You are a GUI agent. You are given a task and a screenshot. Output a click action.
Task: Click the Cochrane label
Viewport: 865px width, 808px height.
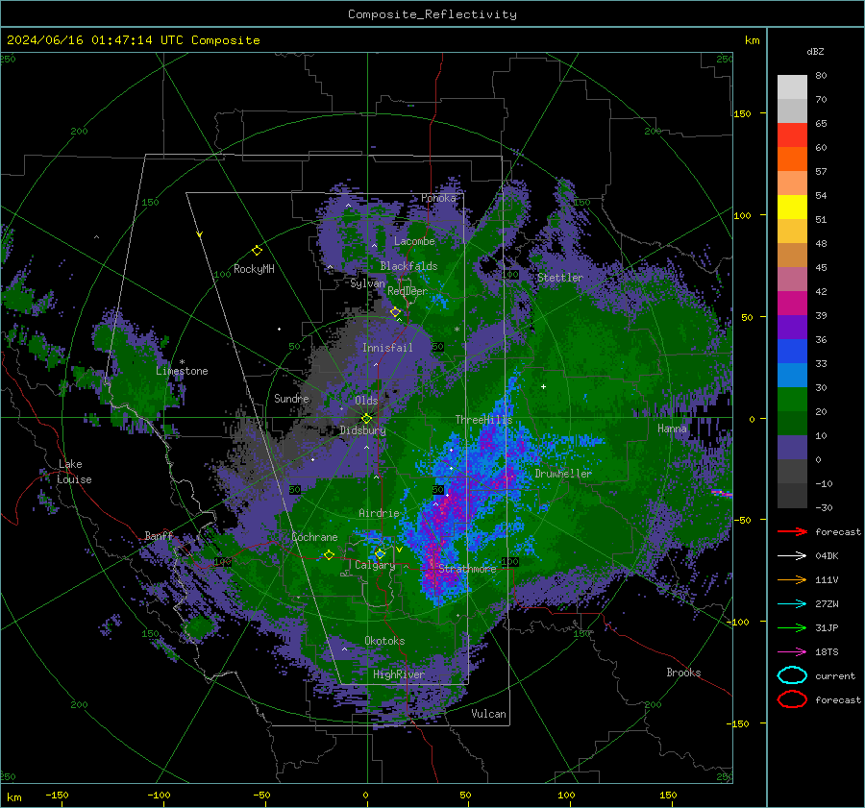314,537
